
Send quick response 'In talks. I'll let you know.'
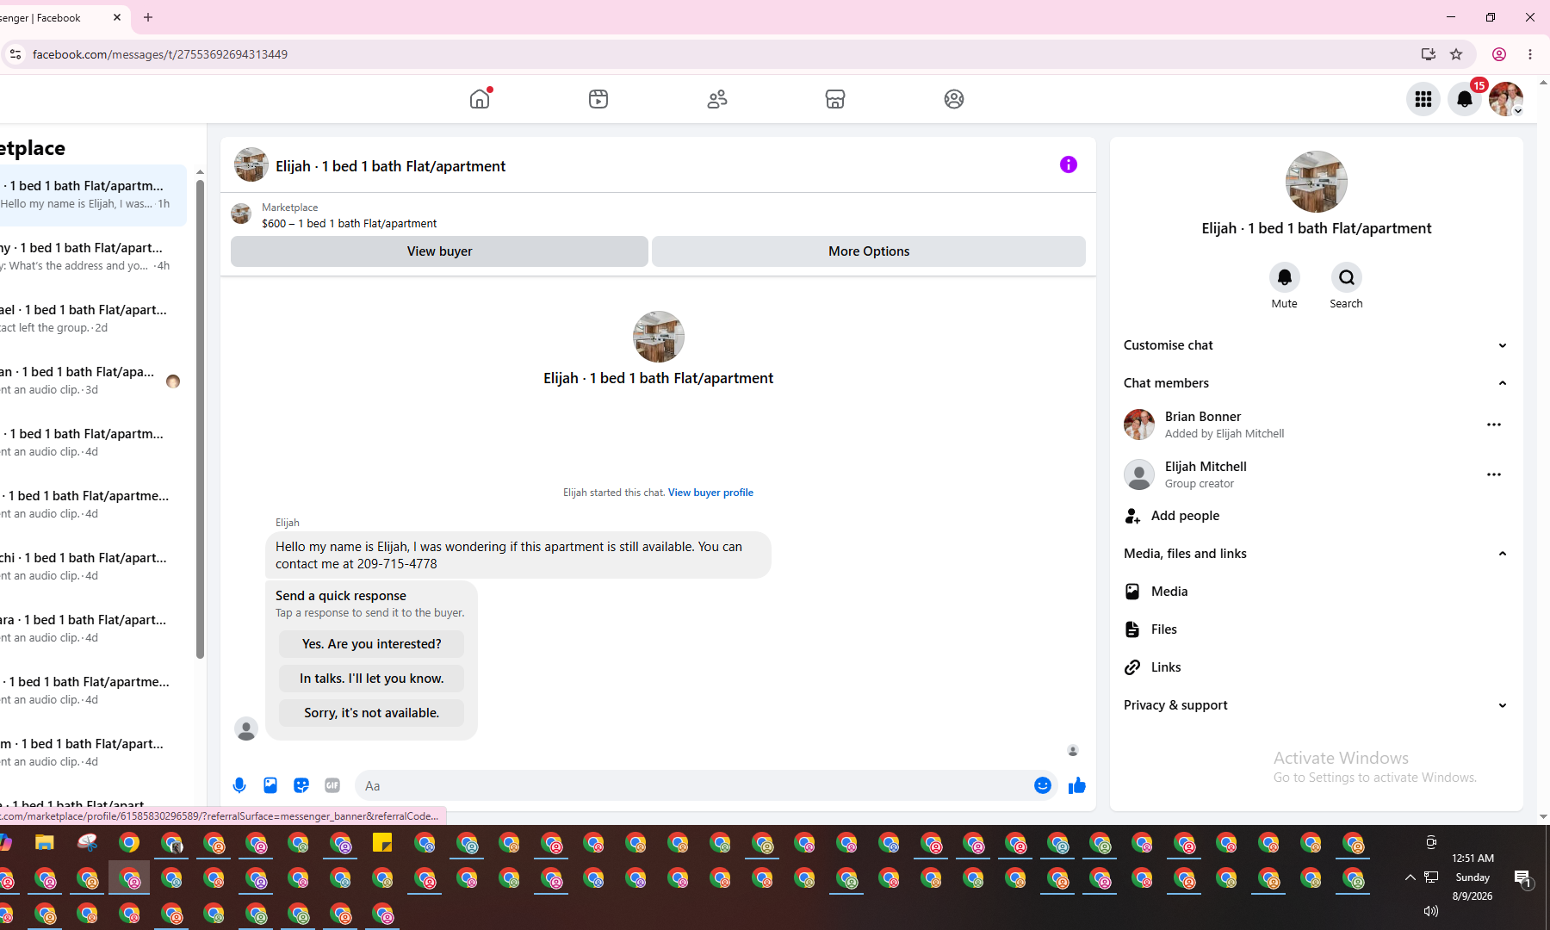point(371,679)
